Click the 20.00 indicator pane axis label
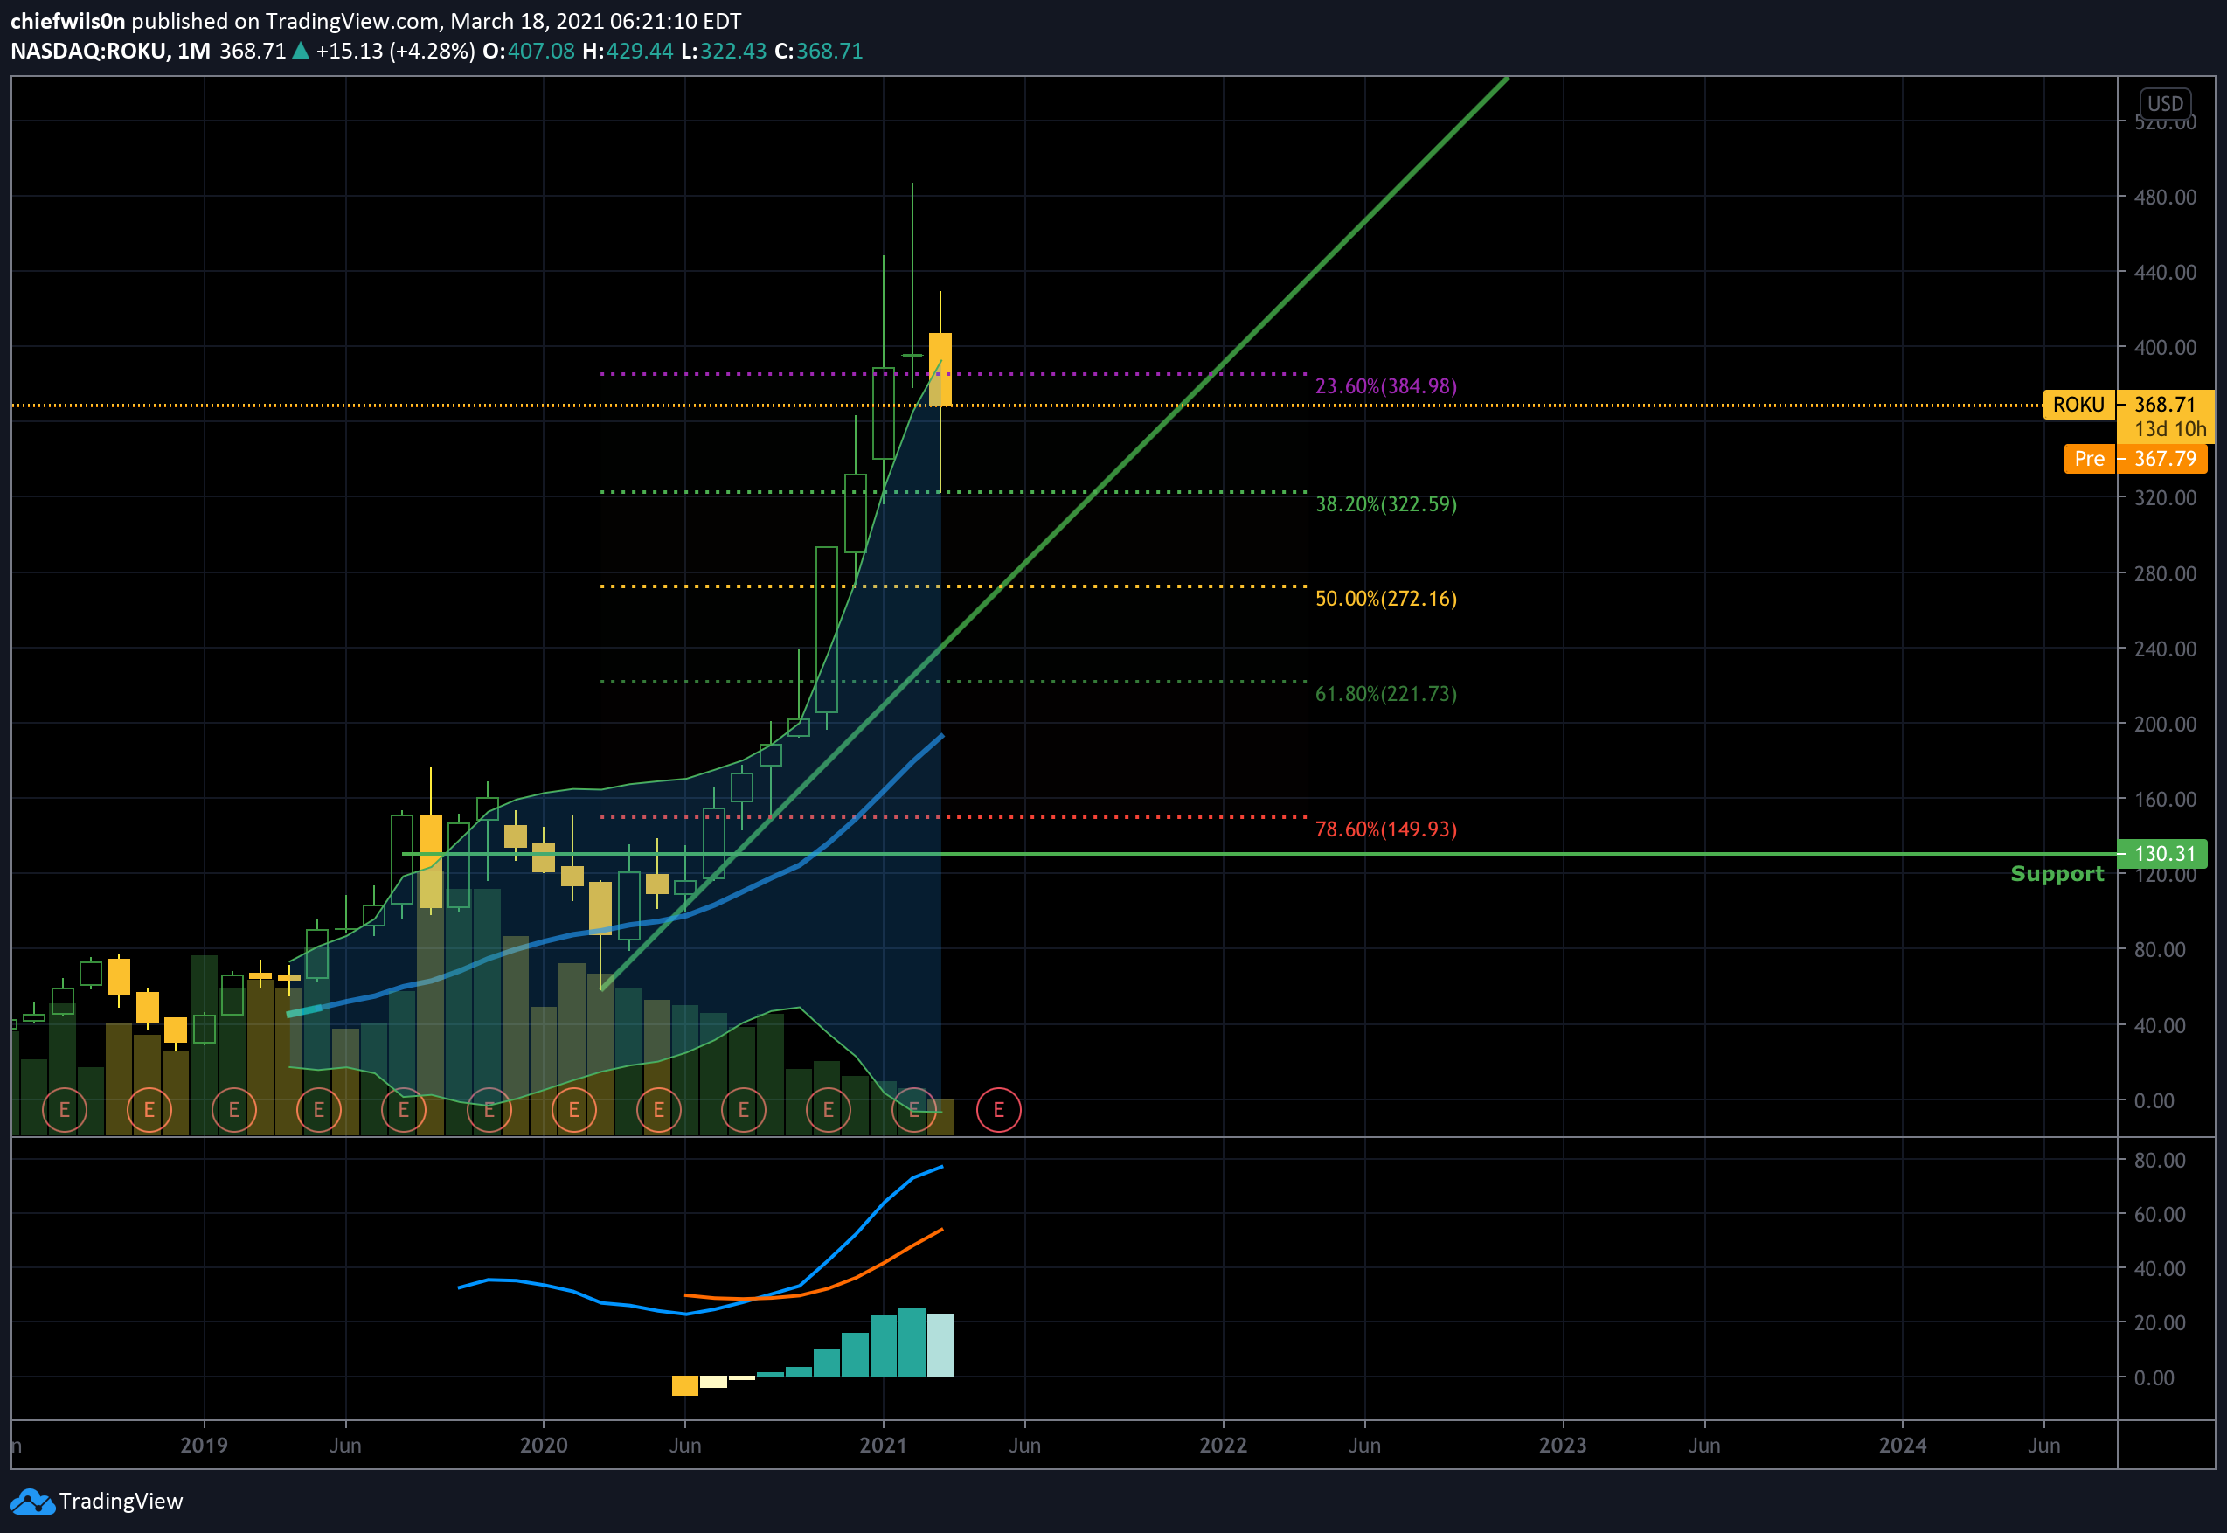The image size is (2227, 1533). (x=2160, y=1323)
